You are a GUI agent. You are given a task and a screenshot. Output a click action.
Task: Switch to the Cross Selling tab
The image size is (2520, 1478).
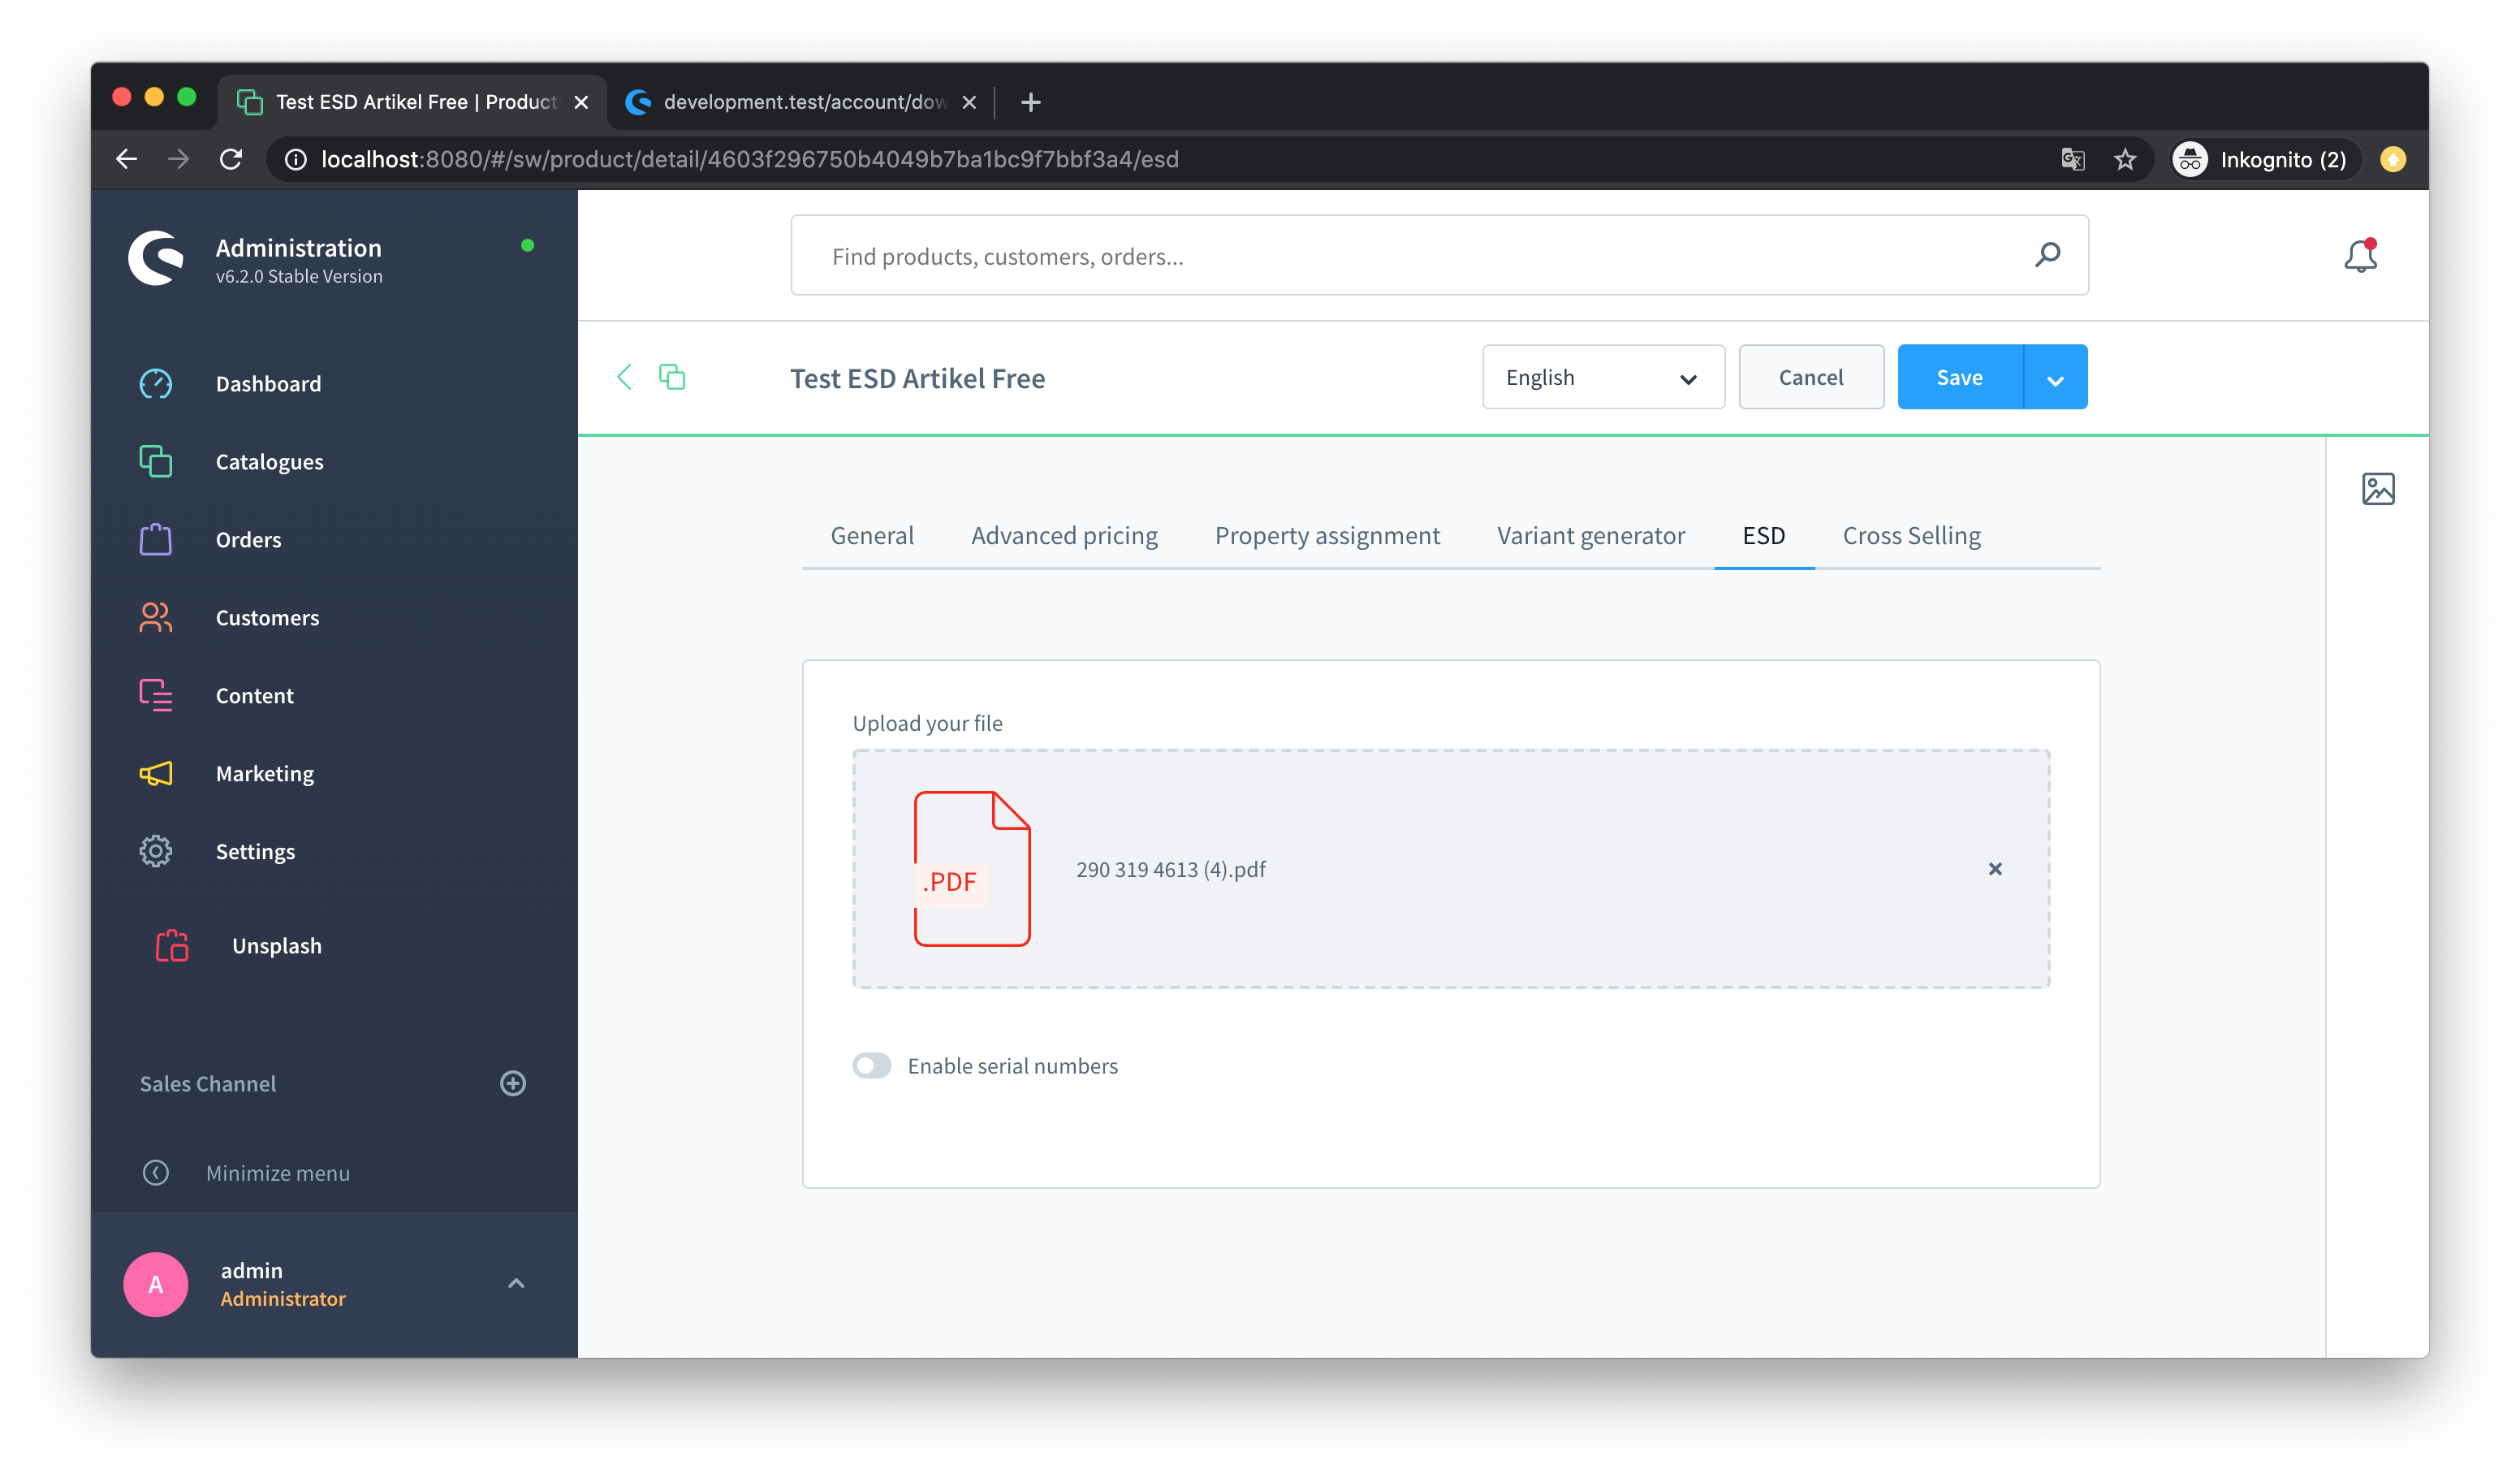pos(1911,536)
